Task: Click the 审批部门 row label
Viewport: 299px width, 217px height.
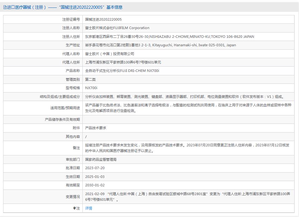Action: (73, 159)
